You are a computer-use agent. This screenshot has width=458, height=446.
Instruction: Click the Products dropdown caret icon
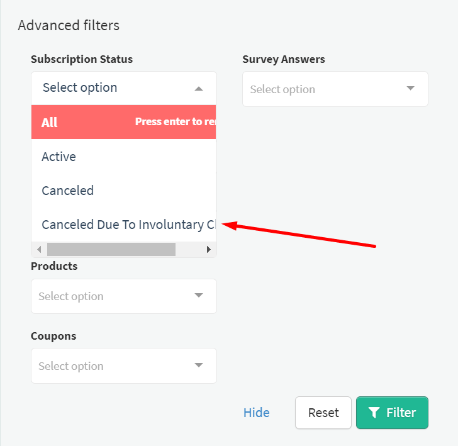click(199, 295)
